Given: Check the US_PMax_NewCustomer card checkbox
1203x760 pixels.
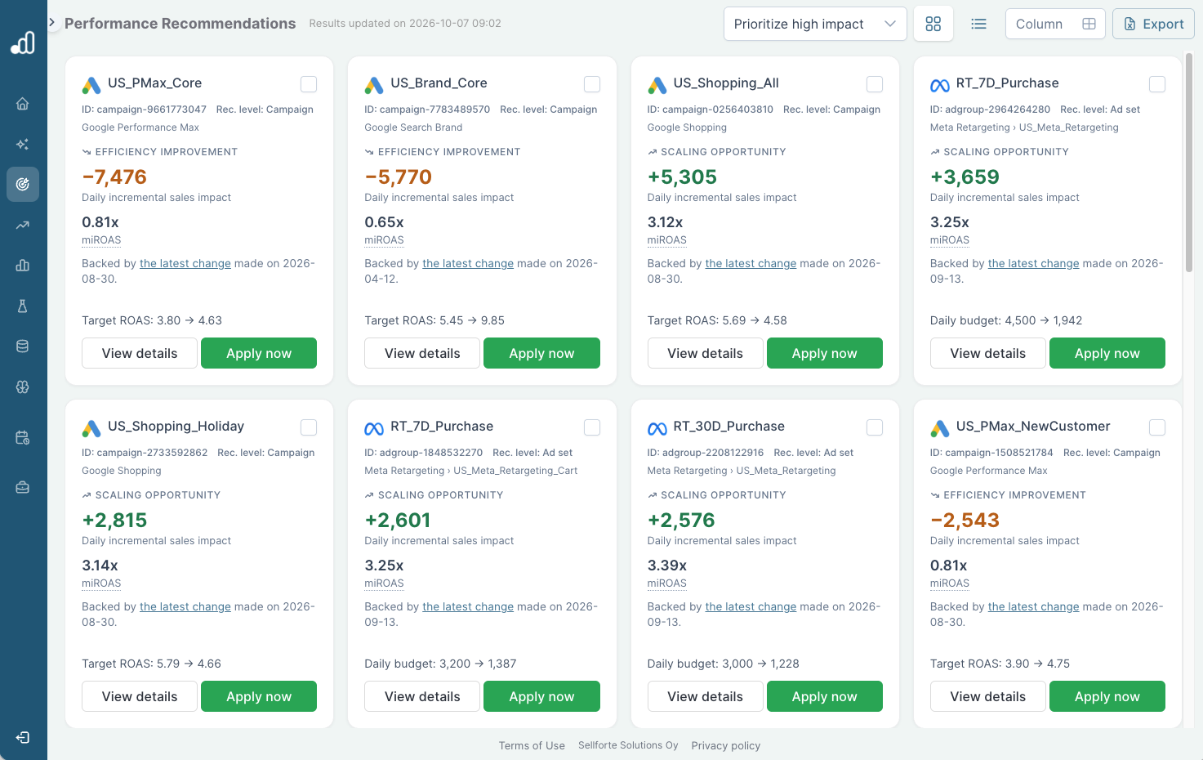Looking at the screenshot, I should click(x=1157, y=427).
